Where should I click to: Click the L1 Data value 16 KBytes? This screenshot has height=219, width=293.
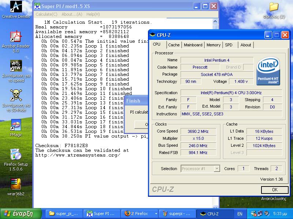pyautogui.click(x=264, y=131)
